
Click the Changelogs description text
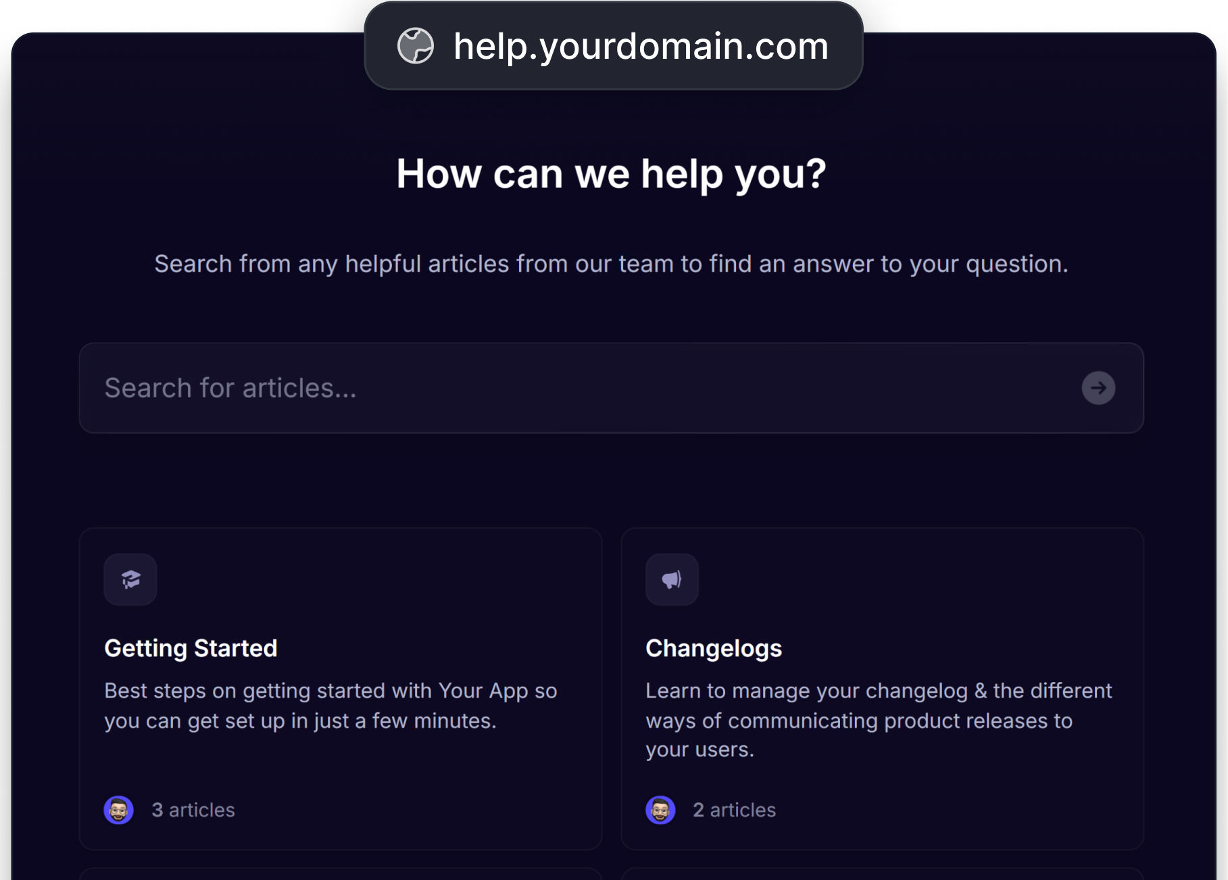pyautogui.click(x=879, y=720)
